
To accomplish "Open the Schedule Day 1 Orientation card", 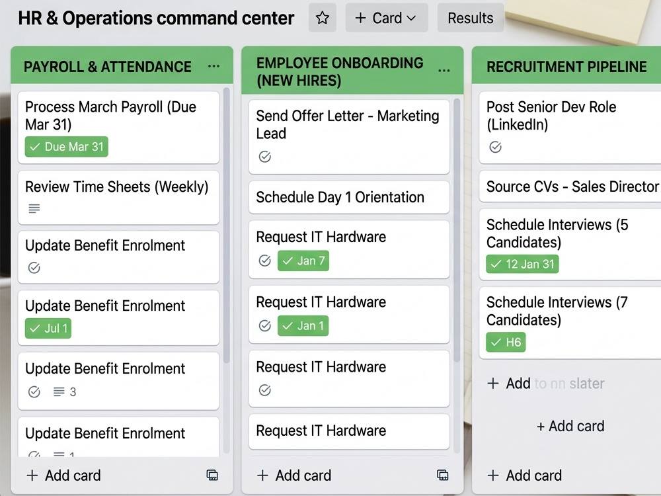I will 349,197.
